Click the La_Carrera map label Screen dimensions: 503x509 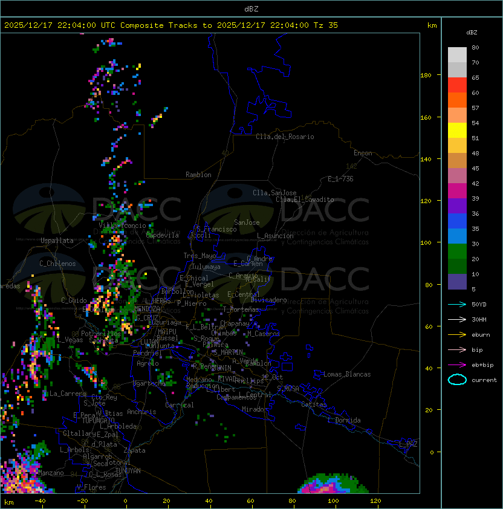tap(68, 394)
